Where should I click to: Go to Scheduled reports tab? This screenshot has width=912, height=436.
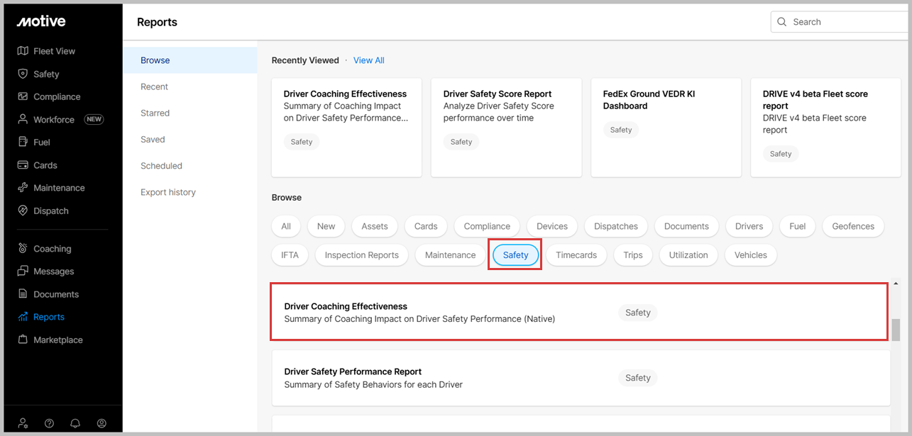click(x=161, y=166)
